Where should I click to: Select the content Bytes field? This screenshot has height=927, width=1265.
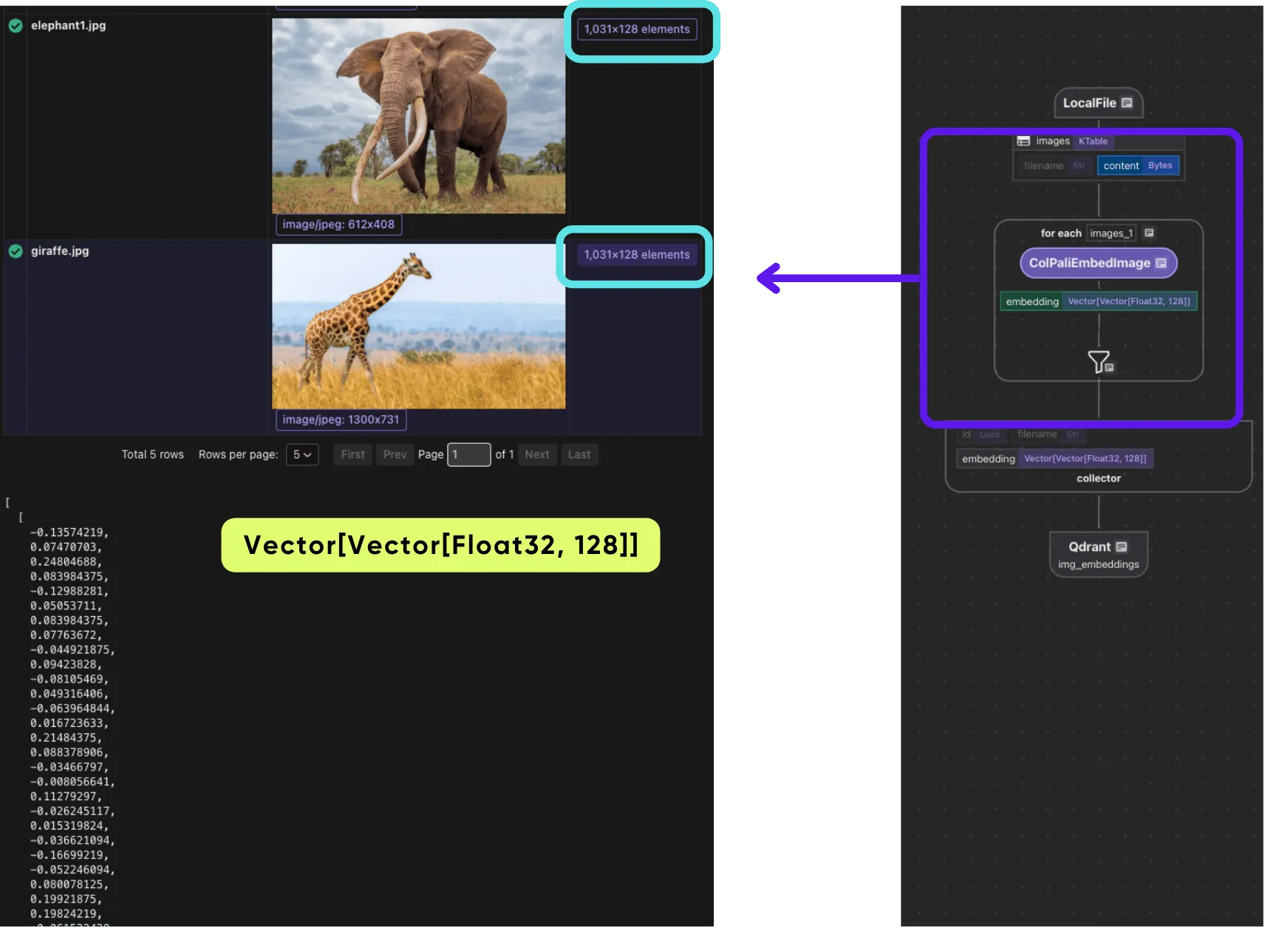click(1138, 165)
